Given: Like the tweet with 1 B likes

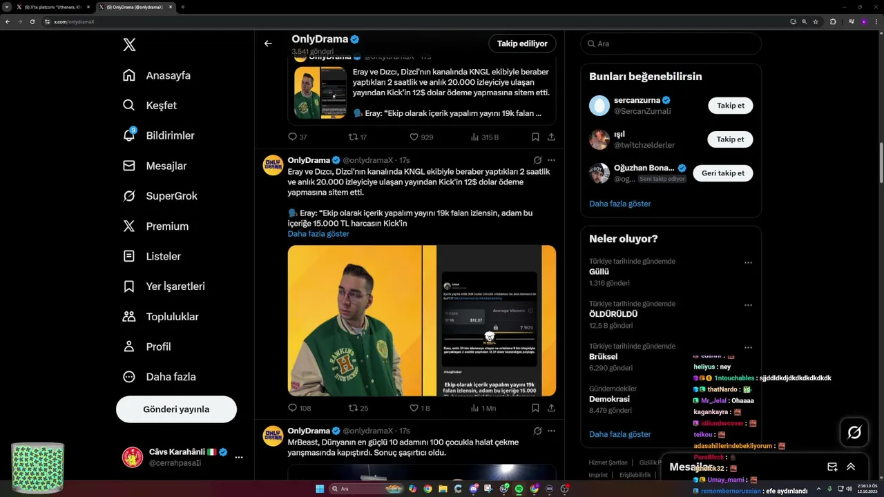Looking at the screenshot, I should coord(420,408).
